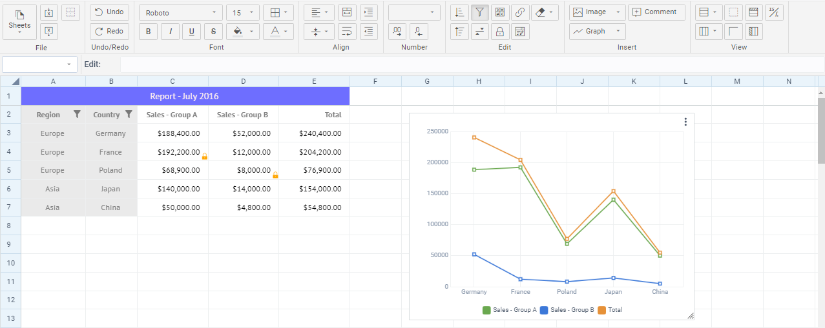This screenshot has height=328, width=825.
Task: Open the fill background color picker
Action: coord(244,32)
